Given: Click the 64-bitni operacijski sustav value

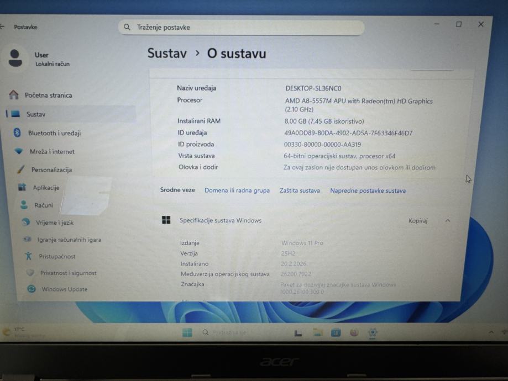Looking at the screenshot, I should 339,156.
